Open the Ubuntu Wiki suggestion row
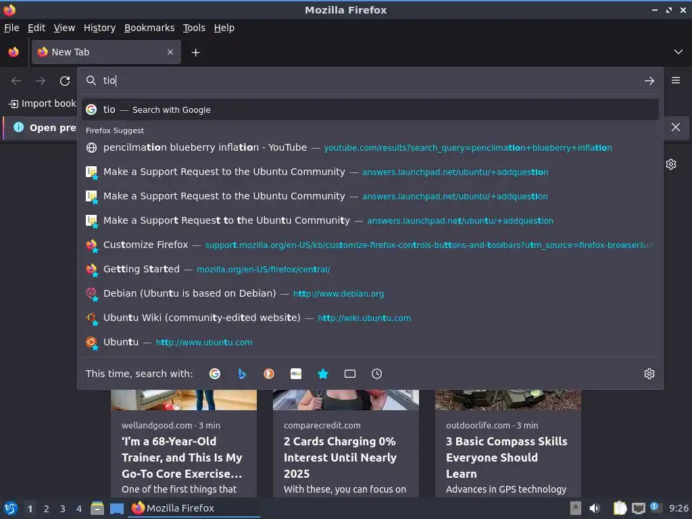The image size is (692, 519). tap(370, 318)
